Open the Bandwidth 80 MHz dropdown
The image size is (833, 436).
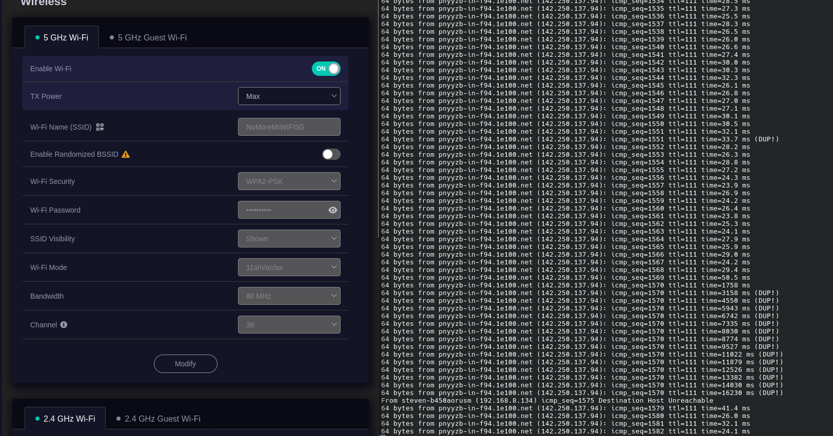[289, 296]
